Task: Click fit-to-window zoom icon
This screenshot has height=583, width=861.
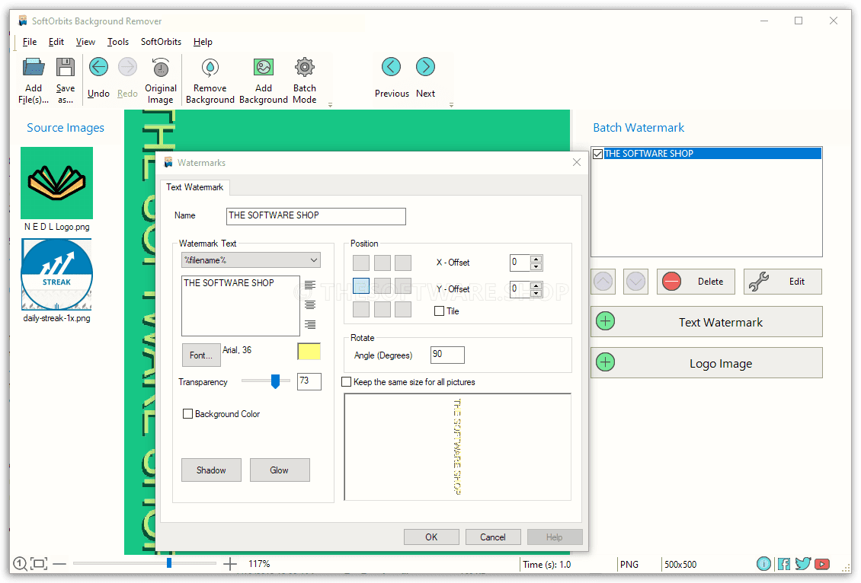Action: pyautogui.click(x=39, y=564)
